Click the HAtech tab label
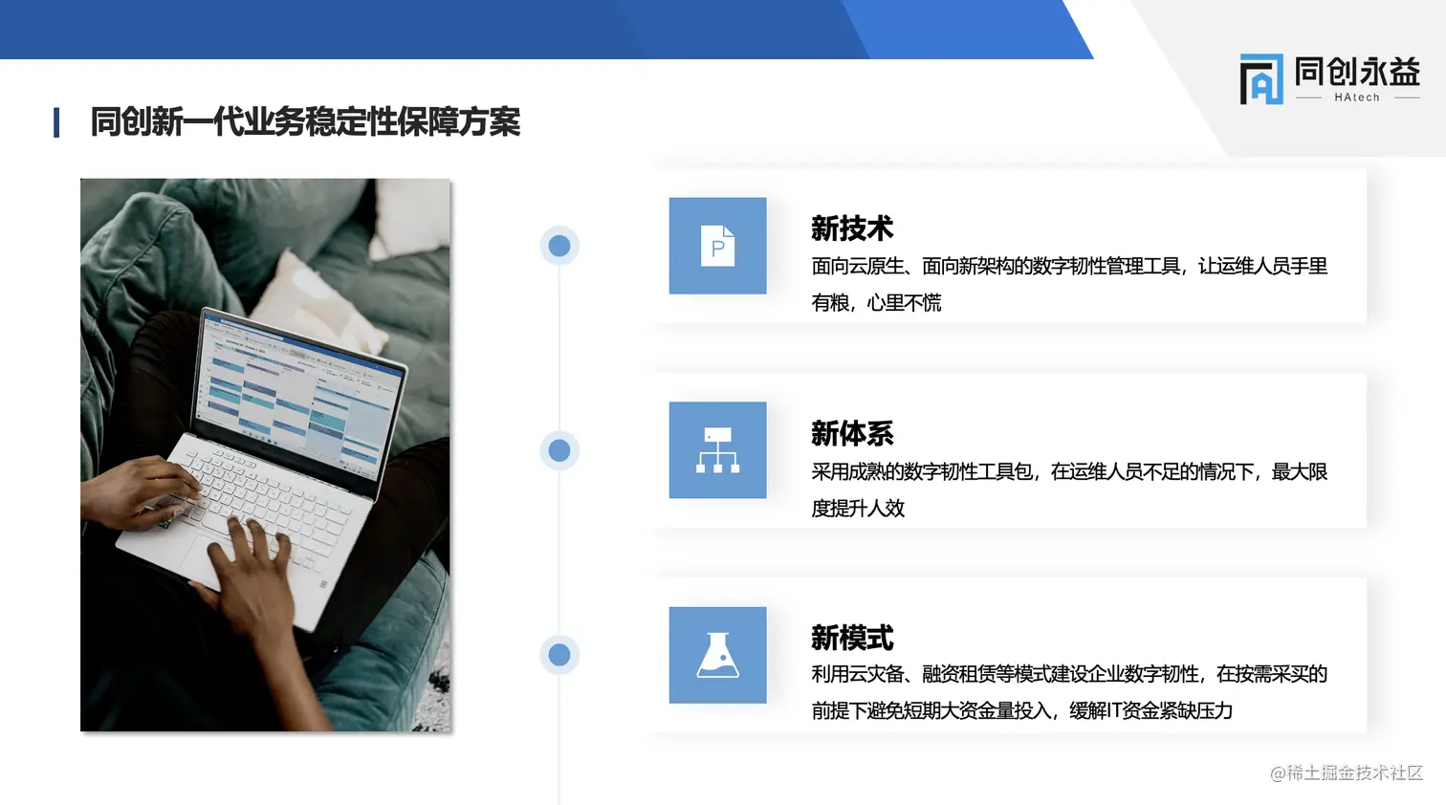The height and width of the screenshot is (805, 1446). pos(1357,98)
